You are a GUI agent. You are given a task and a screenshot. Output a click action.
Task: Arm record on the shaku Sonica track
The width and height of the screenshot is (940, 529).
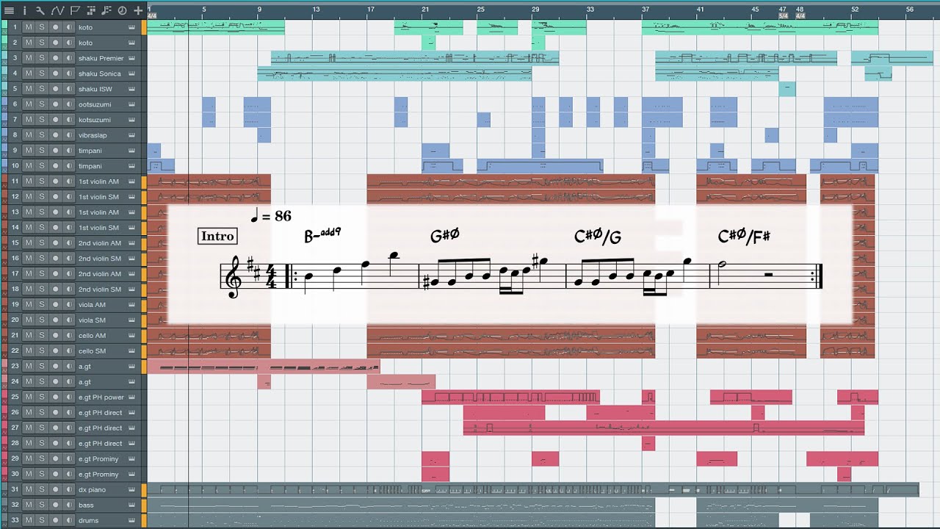(55, 73)
